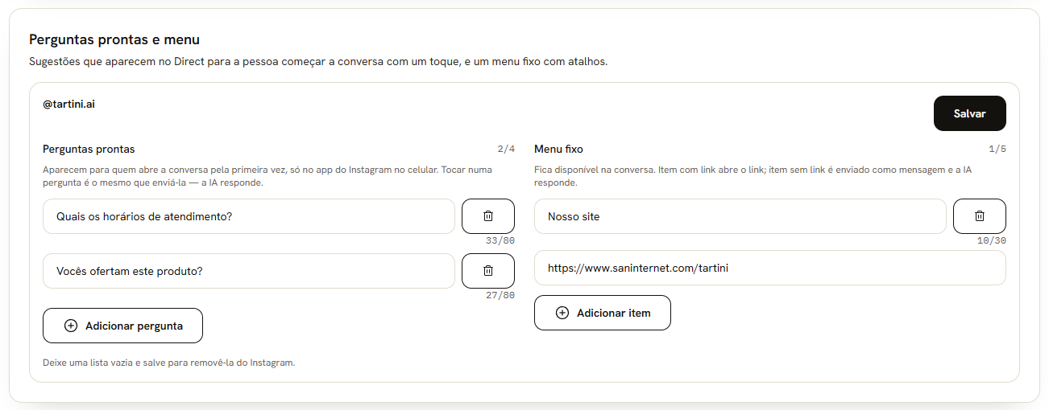Edit the "Nosso site" label field

740,216
